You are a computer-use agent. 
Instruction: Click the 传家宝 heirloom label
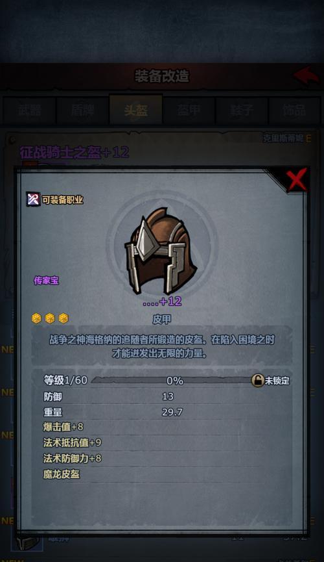click(x=46, y=281)
